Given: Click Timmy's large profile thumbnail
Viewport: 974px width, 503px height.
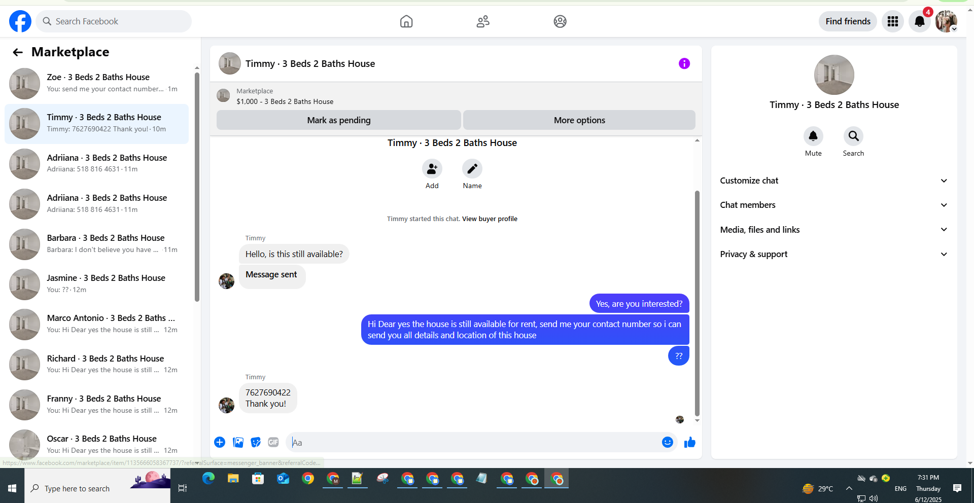Looking at the screenshot, I should coord(834,75).
